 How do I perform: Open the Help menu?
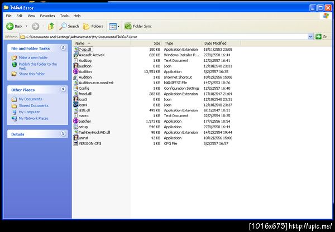pyautogui.click(x=77, y=16)
